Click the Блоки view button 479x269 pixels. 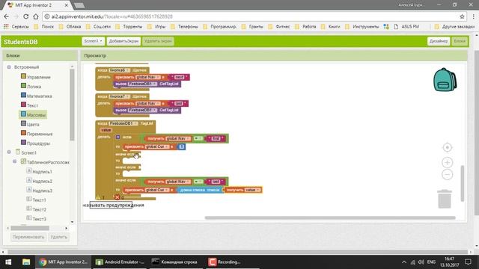pos(460,41)
